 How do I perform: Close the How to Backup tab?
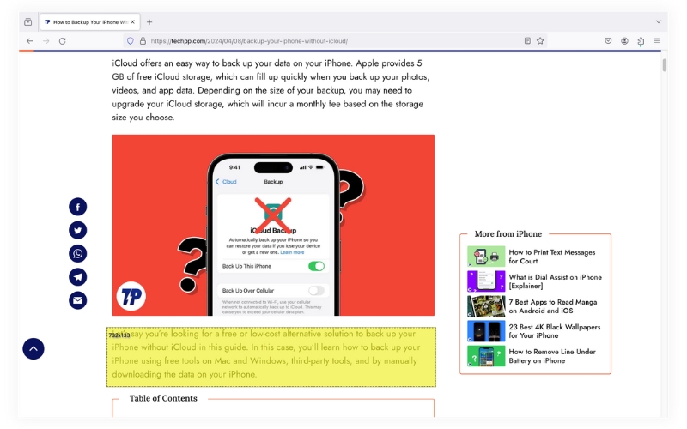133,22
